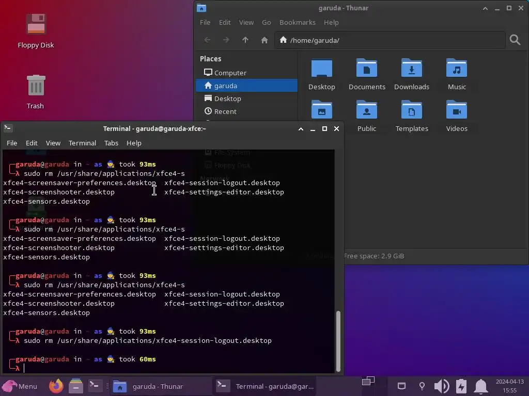Go to home folder via Thunar toolbar
This screenshot has width=529, height=396.
pos(264,40)
